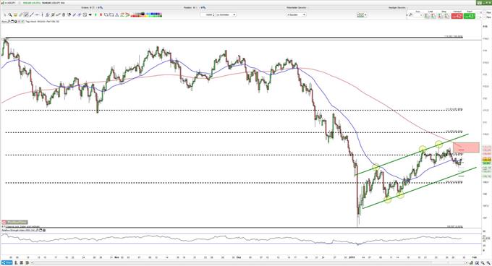The width and height of the screenshot is (492, 266).
Task: Click the green Kauf buy button
Action: (x=470, y=16)
